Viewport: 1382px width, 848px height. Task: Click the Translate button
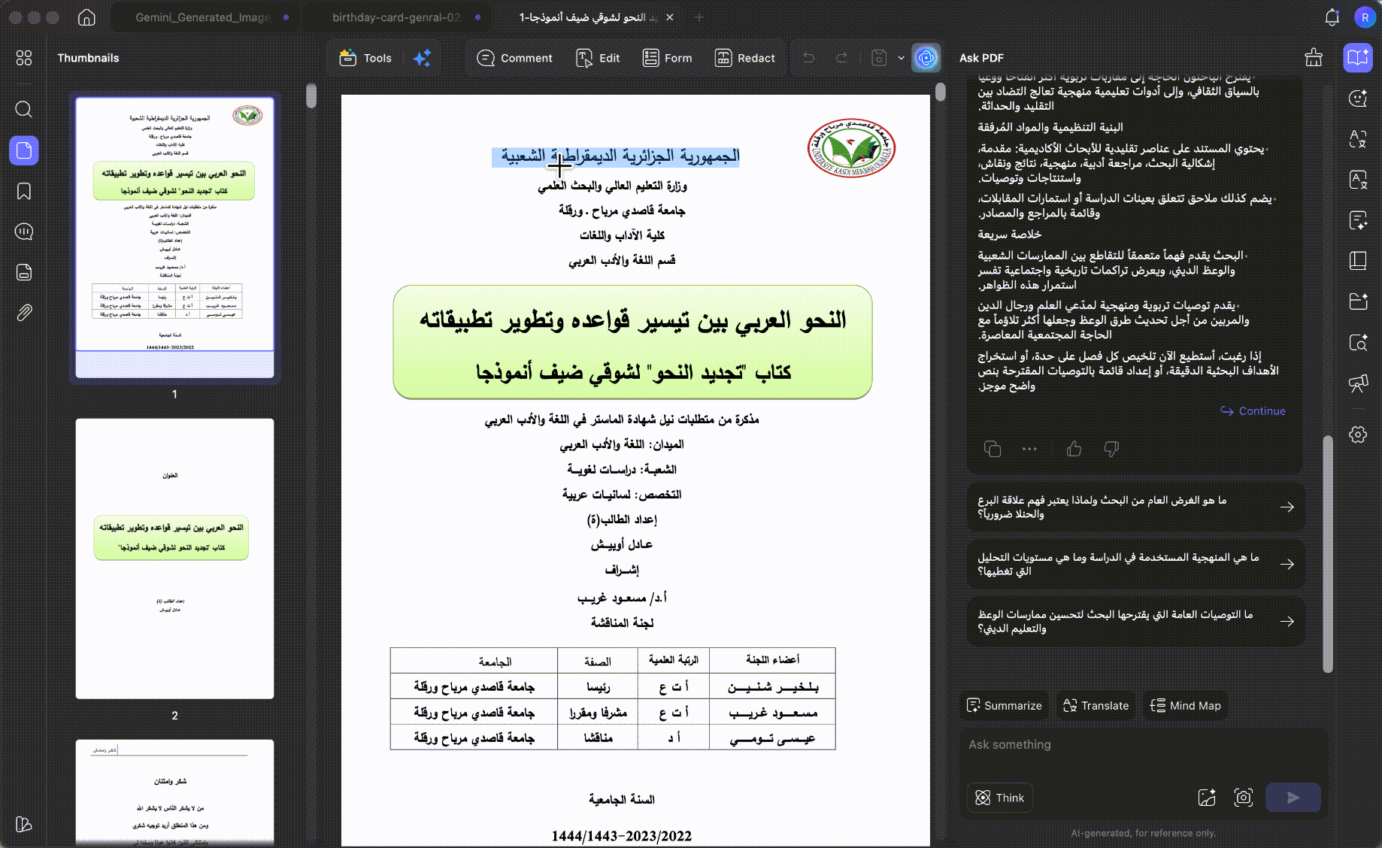tap(1096, 705)
